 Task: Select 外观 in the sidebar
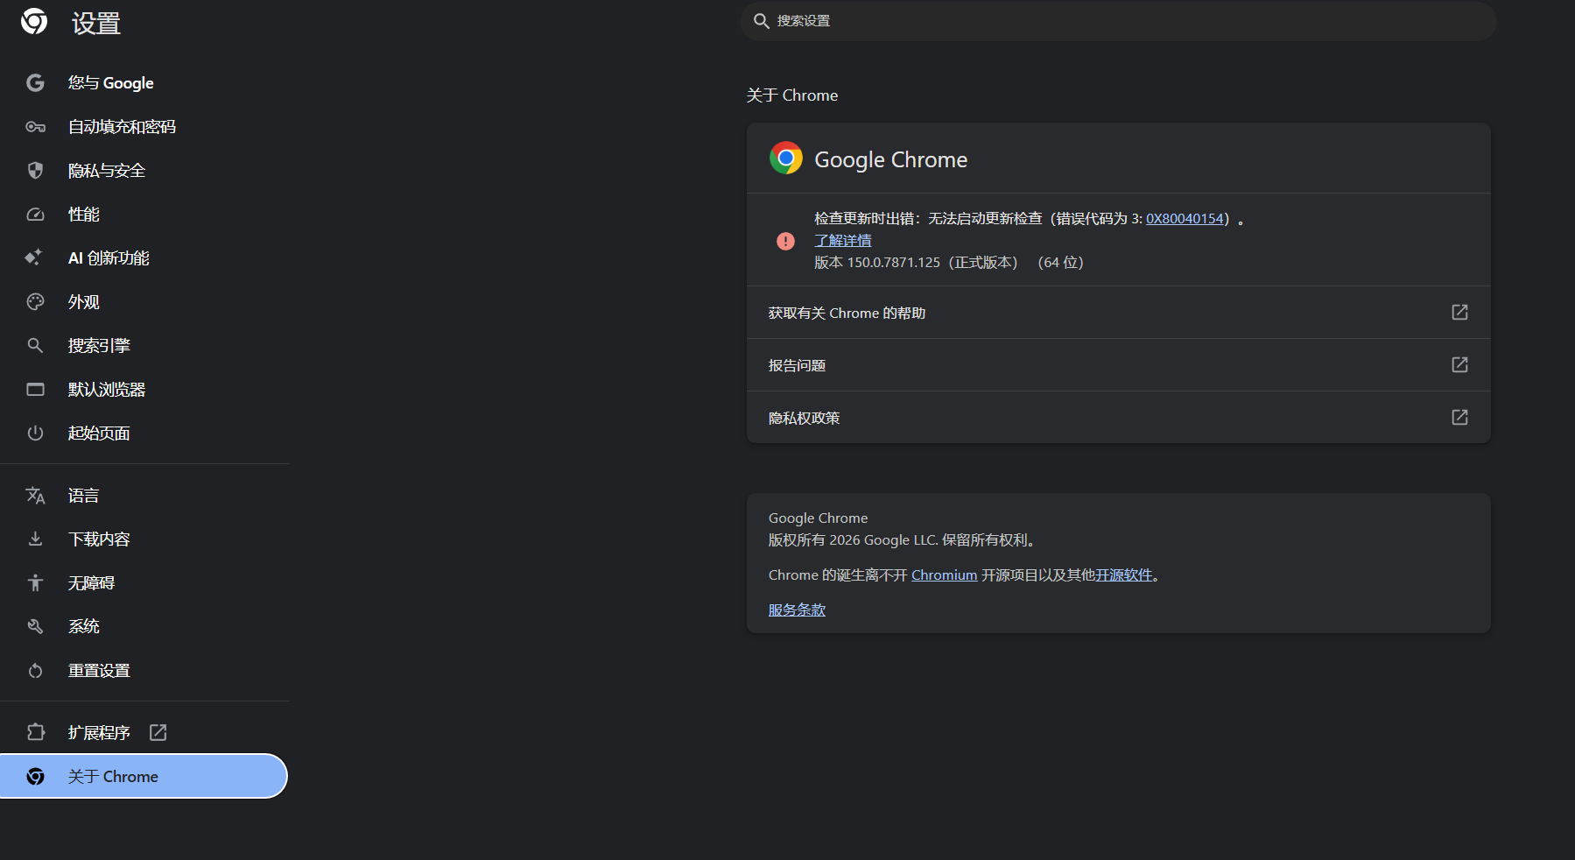[144, 302]
